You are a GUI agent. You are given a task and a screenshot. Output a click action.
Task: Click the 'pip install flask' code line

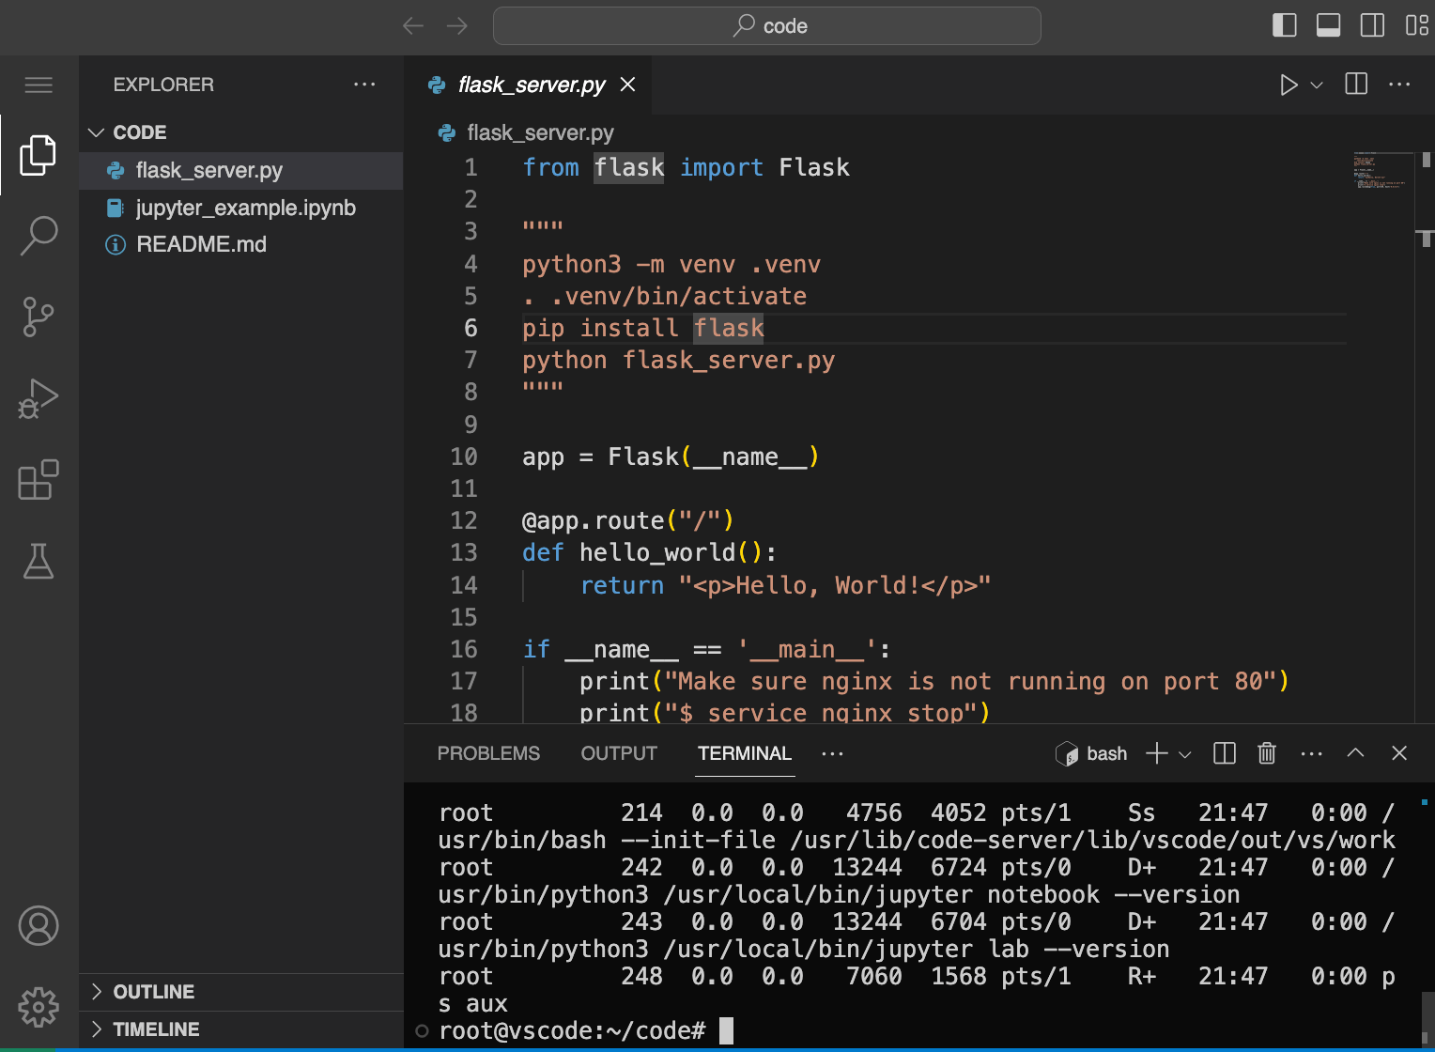[643, 328]
